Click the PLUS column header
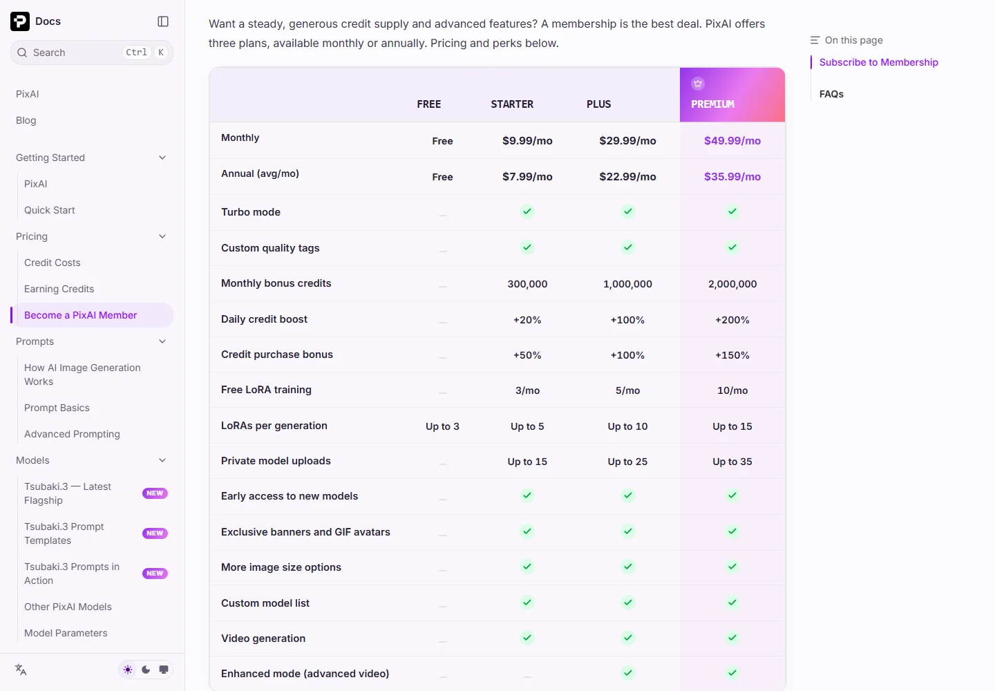The image size is (995, 691). pyautogui.click(x=598, y=104)
